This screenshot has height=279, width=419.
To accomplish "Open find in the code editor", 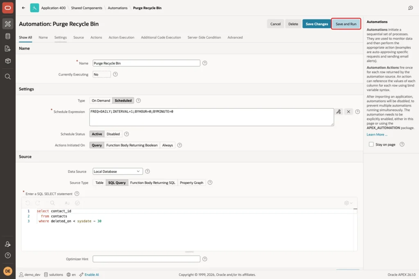I will point(52,203).
